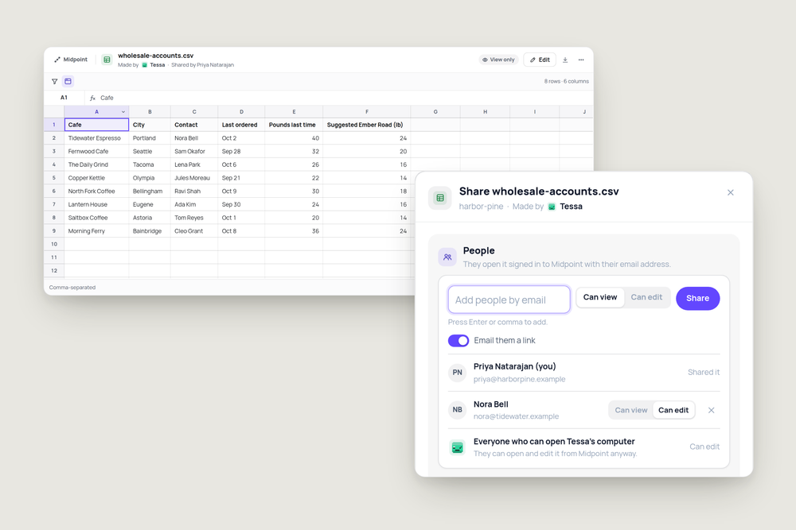
Task: Toggle the Email them a link switch
Action: [x=458, y=341]
